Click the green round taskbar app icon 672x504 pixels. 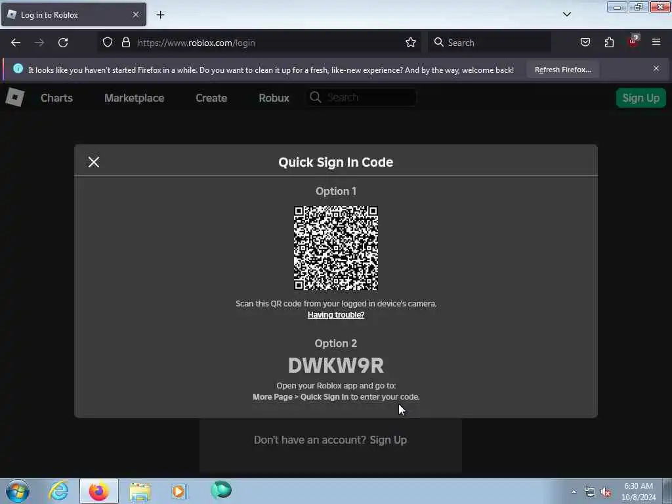click(x=221, y=490)
